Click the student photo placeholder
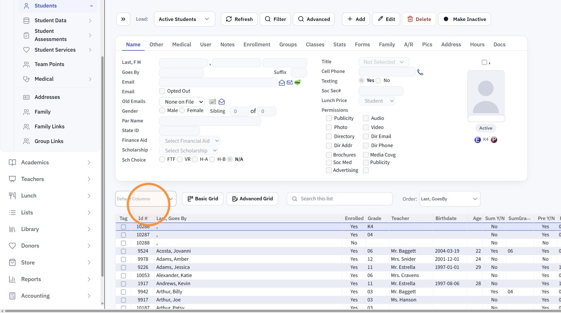This screenshot has height=313, width=561. click(486, 93)
